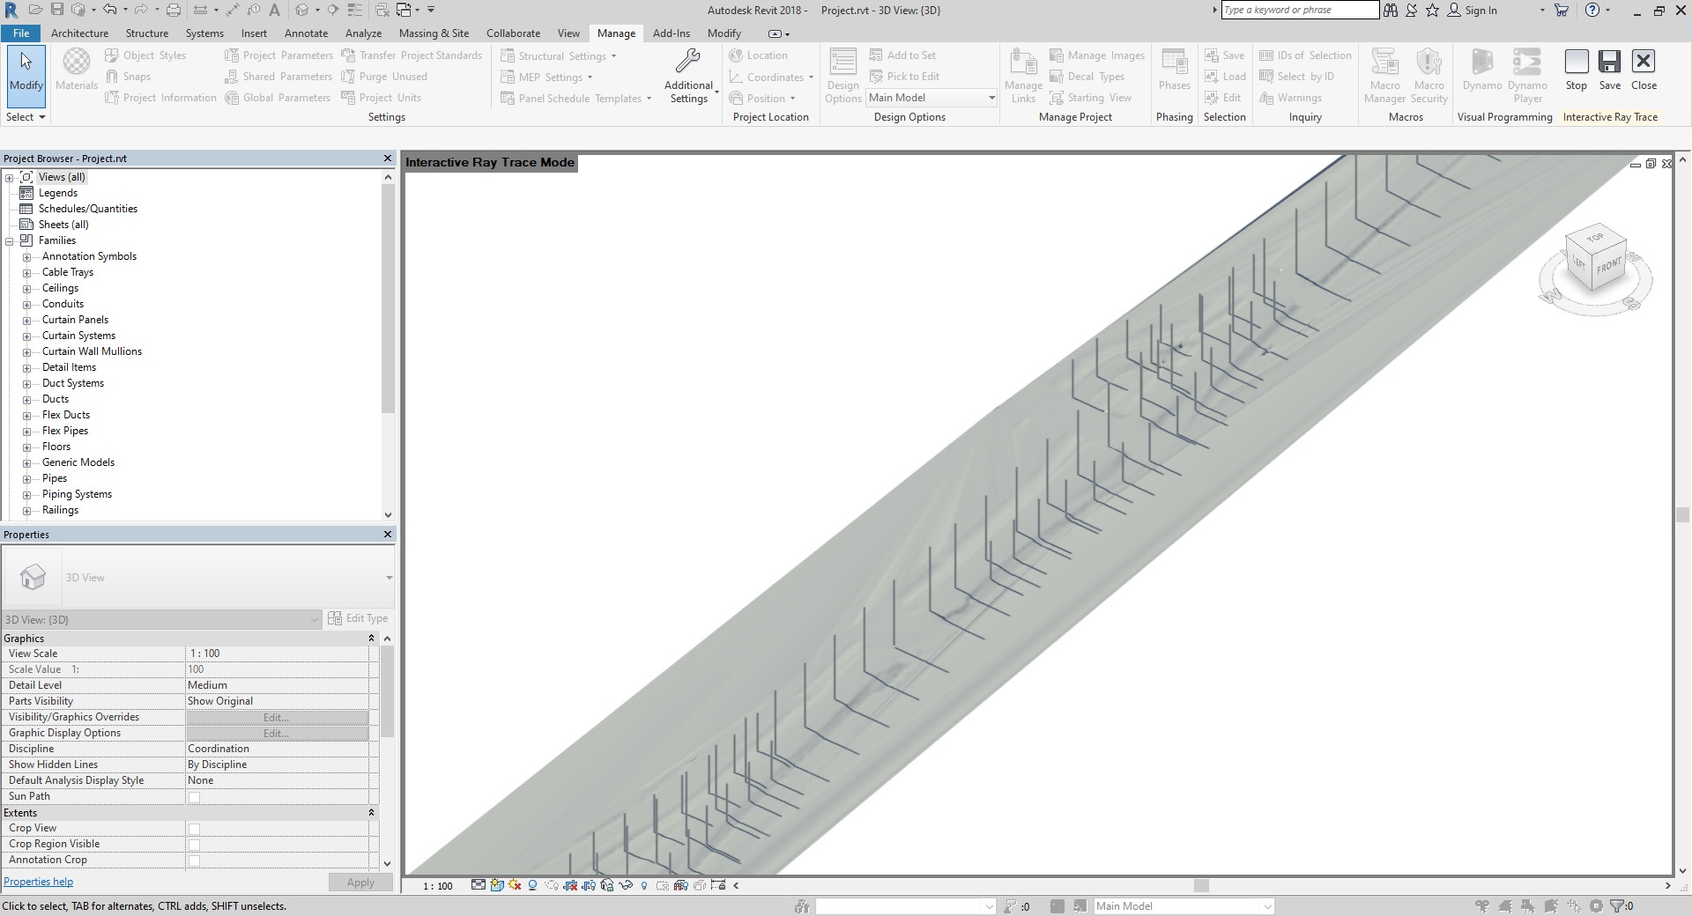Viewport: 1692px width, 916px height.
Task: Open the File menu
Action: tap(21, 33)
